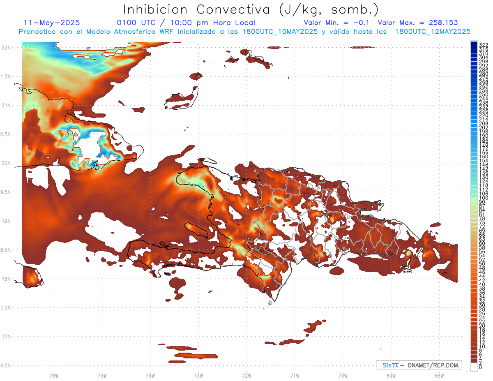Click the '68W' longitude label
The width and height of the screenshot is (493, 381).
coord(439,375)
